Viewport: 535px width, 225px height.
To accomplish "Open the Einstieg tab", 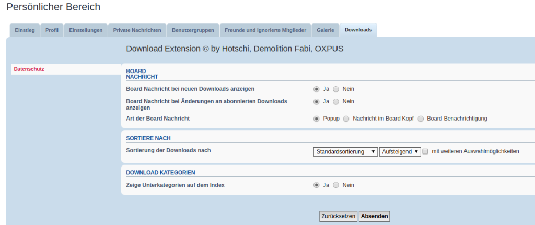I will click(25, 30).
